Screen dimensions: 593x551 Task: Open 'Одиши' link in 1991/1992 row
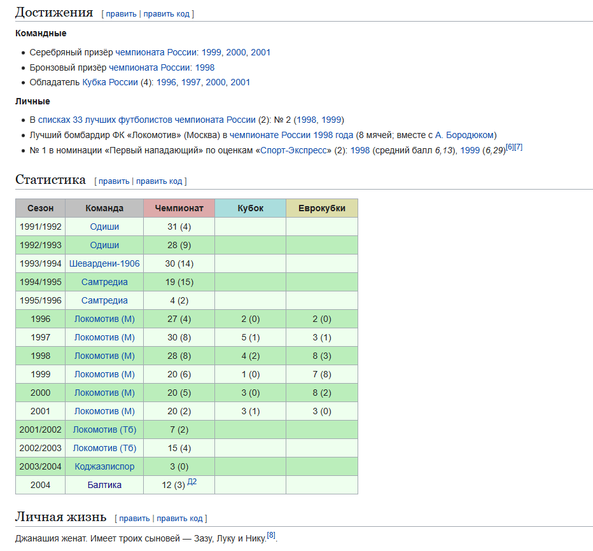pyautogui.click(x=104, y=227)
